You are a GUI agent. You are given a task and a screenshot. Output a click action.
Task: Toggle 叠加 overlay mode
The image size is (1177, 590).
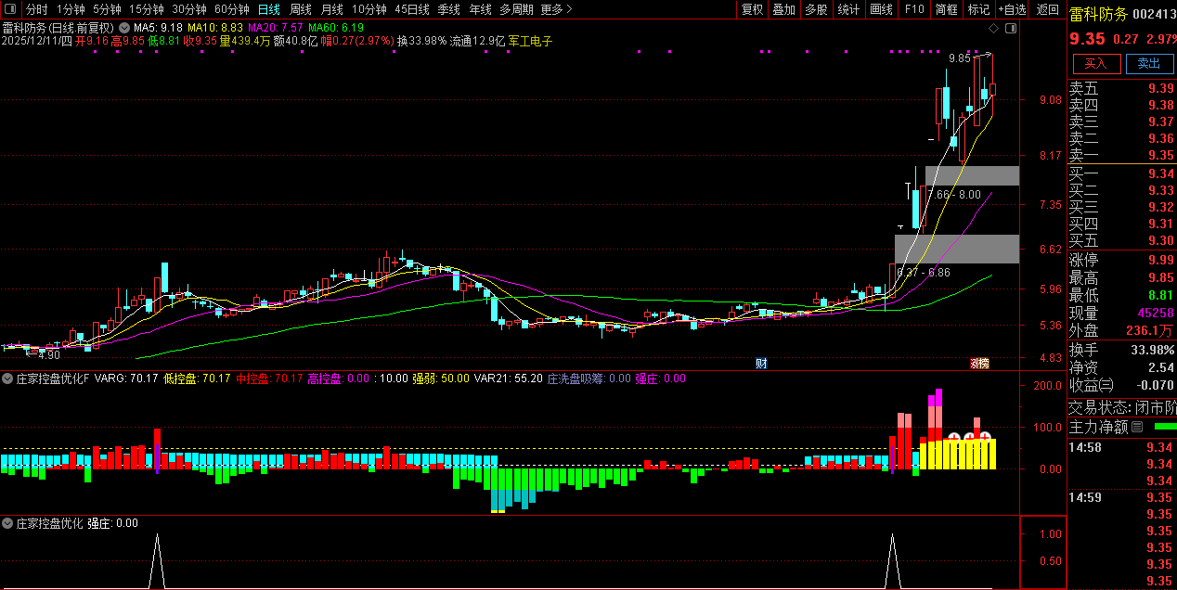(784, 9)
